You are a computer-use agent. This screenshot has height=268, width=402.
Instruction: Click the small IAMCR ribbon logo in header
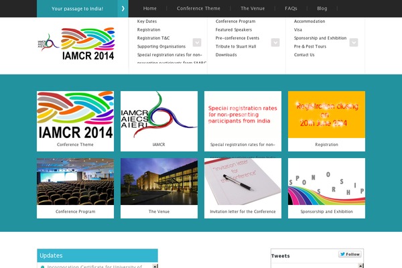[48, 42]
